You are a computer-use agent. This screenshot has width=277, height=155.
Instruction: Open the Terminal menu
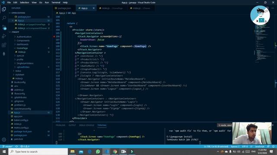56,3
